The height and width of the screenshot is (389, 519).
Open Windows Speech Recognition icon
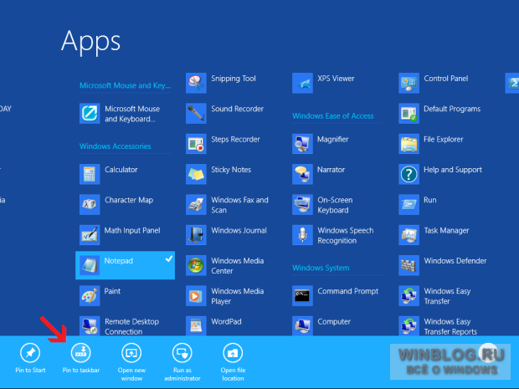(302, 235)
